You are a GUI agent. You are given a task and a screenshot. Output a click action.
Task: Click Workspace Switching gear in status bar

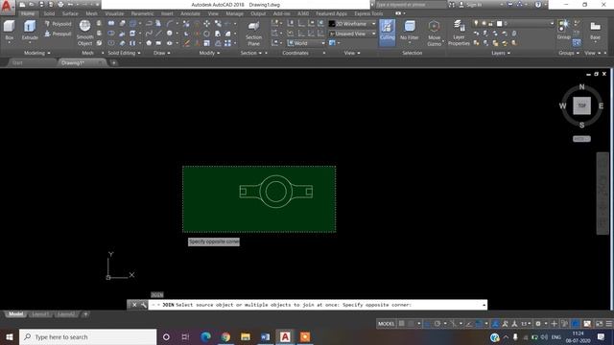click(538, 324)
